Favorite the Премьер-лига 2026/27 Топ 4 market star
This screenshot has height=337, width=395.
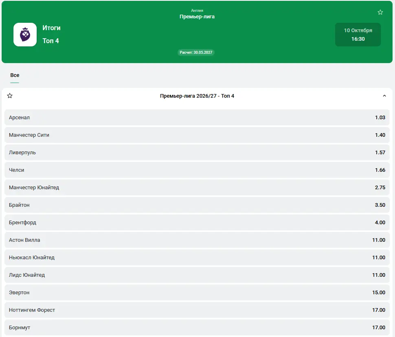(x=10, y=96)
